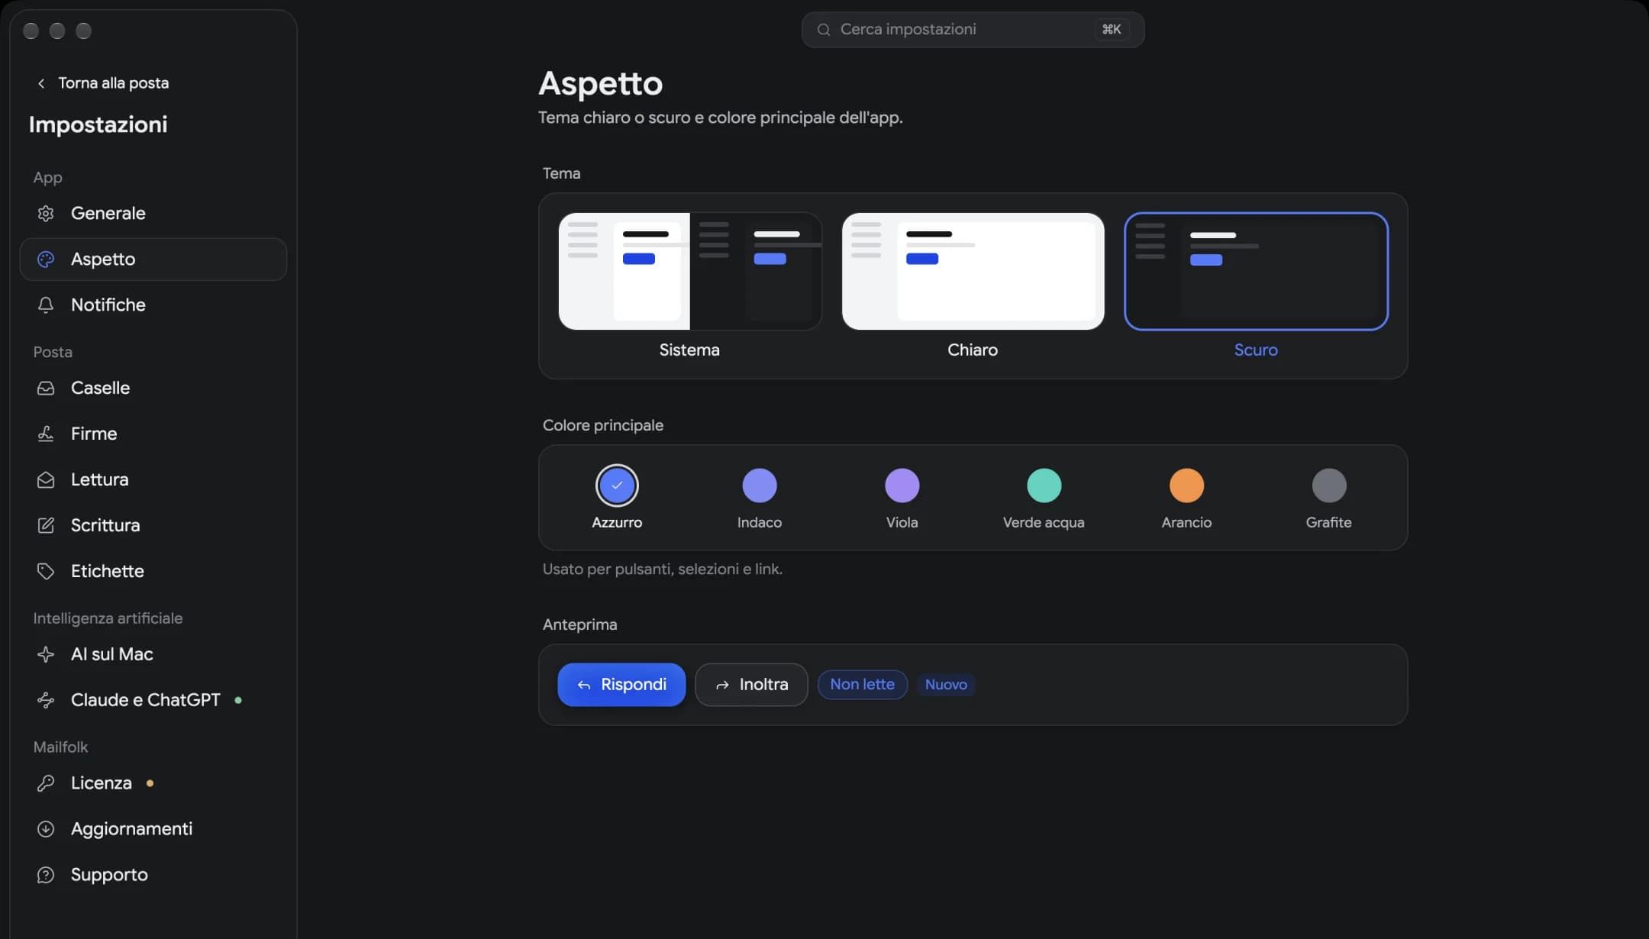Select the Sistema theme preview
This screenshot has height=939, width=1649.
[x=690, y=271]
